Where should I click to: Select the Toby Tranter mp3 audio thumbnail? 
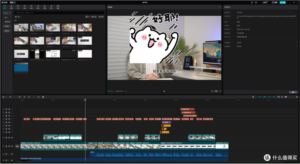point(21,67)
